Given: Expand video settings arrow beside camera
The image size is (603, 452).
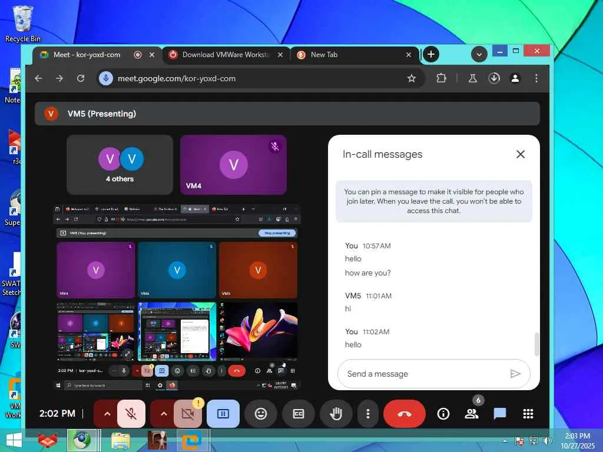Looking at the screenshot, I should (164, 414).
